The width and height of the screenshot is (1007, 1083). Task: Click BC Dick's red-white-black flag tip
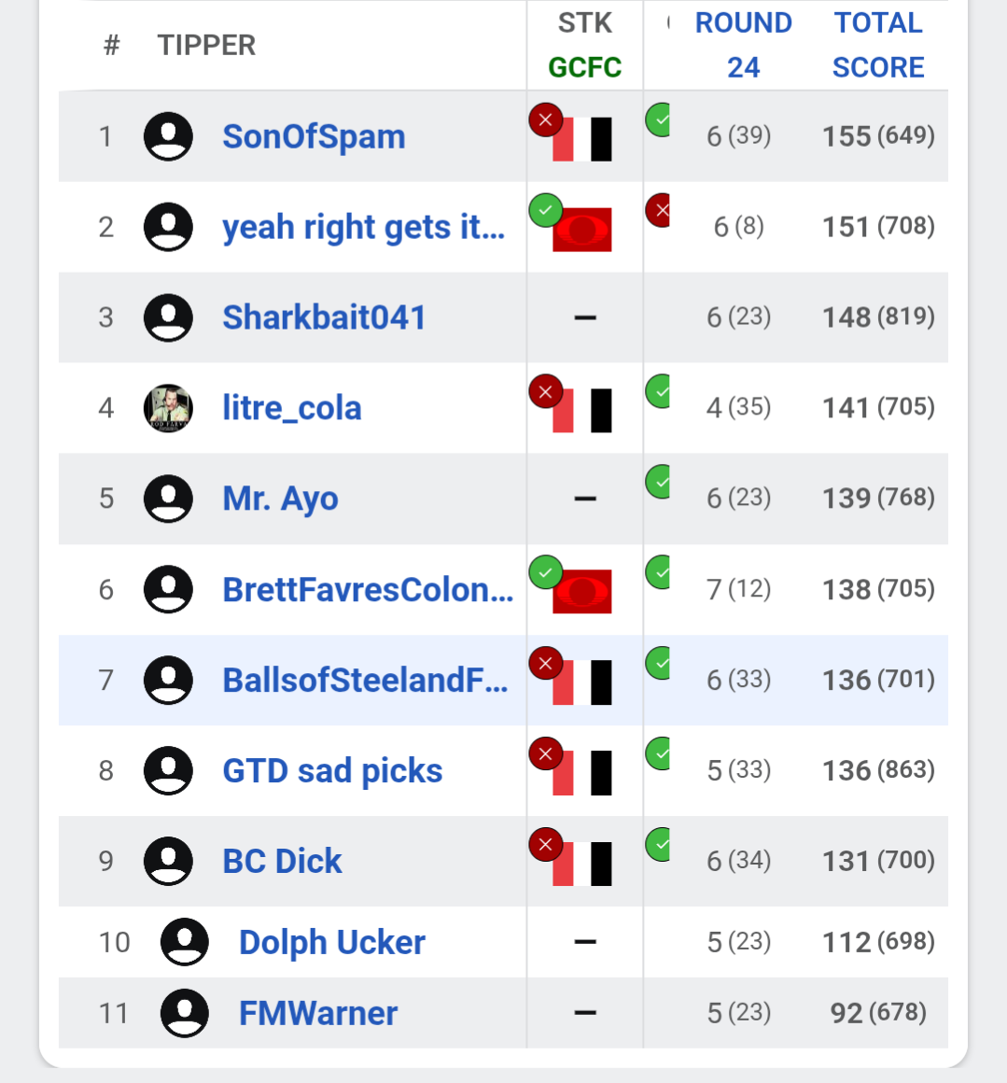click(581, 864)
